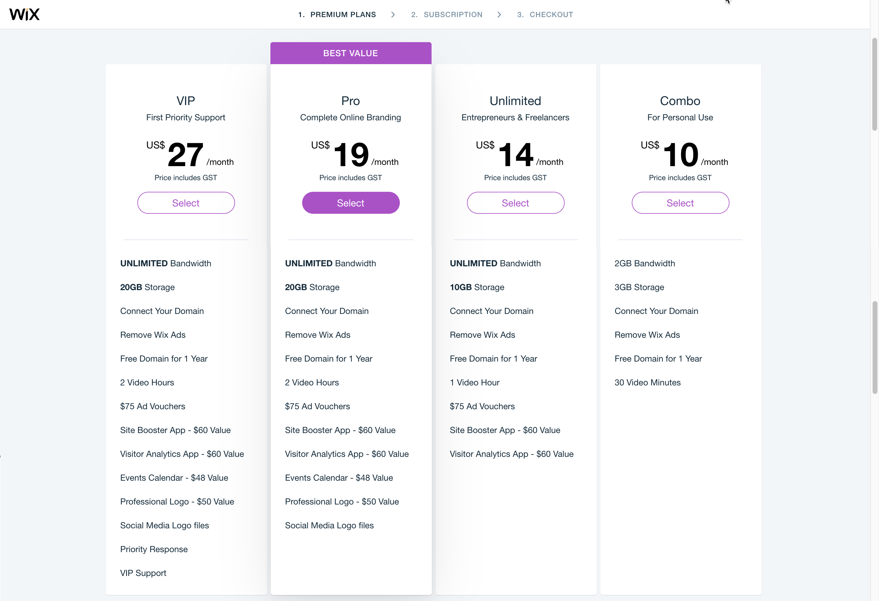The width and height of the screenshot is (879, 601).
Task: Click '30 Video Minutes' feature
Action: (648, 382)
